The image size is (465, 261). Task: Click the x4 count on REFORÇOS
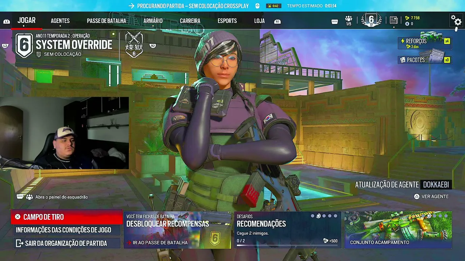pyautogui.click(x=447, y=41)
